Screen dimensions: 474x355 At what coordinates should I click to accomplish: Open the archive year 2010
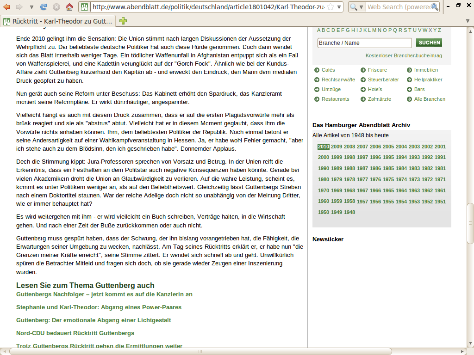tap(323, 147)
